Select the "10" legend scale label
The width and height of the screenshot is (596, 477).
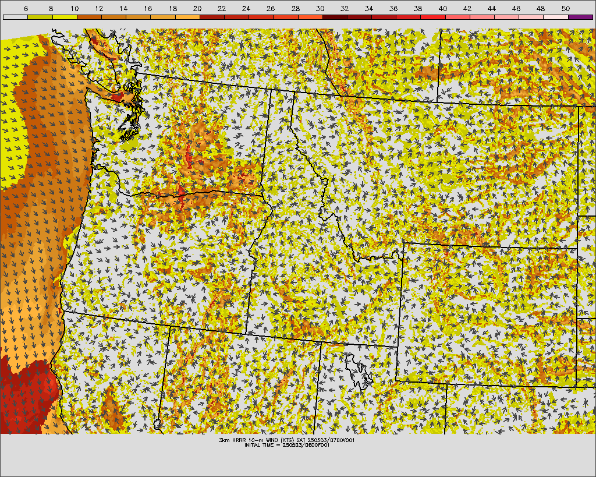click(74, 8)
